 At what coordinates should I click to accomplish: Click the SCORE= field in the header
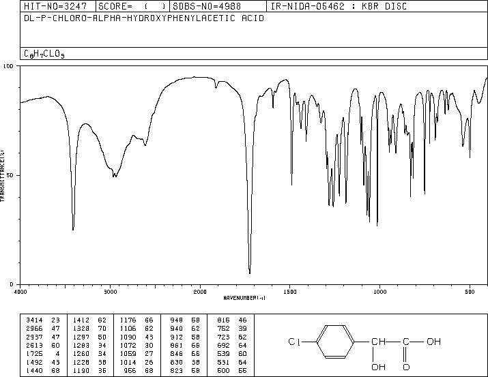coord(132,6)
